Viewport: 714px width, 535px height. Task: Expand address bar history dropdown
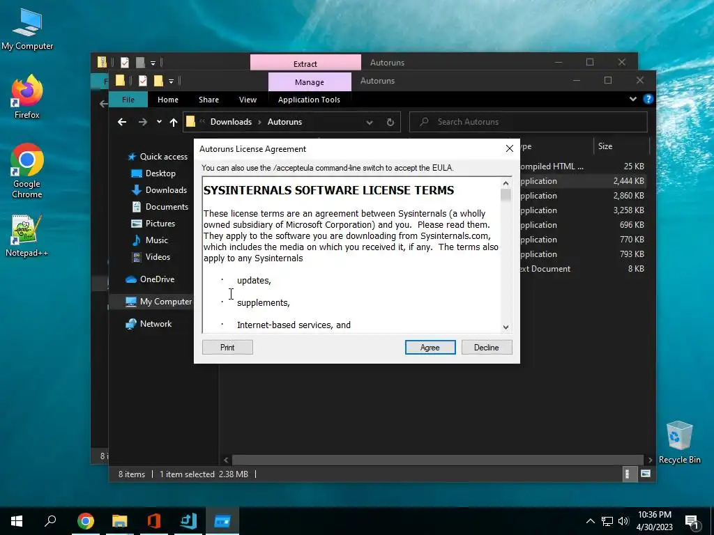point(370,122)
